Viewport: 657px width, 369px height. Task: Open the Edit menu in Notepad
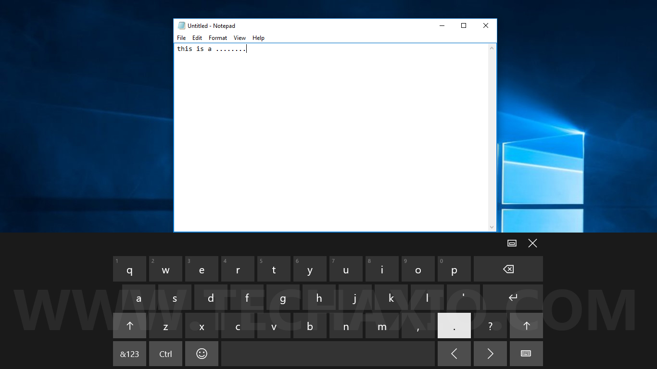197,37
